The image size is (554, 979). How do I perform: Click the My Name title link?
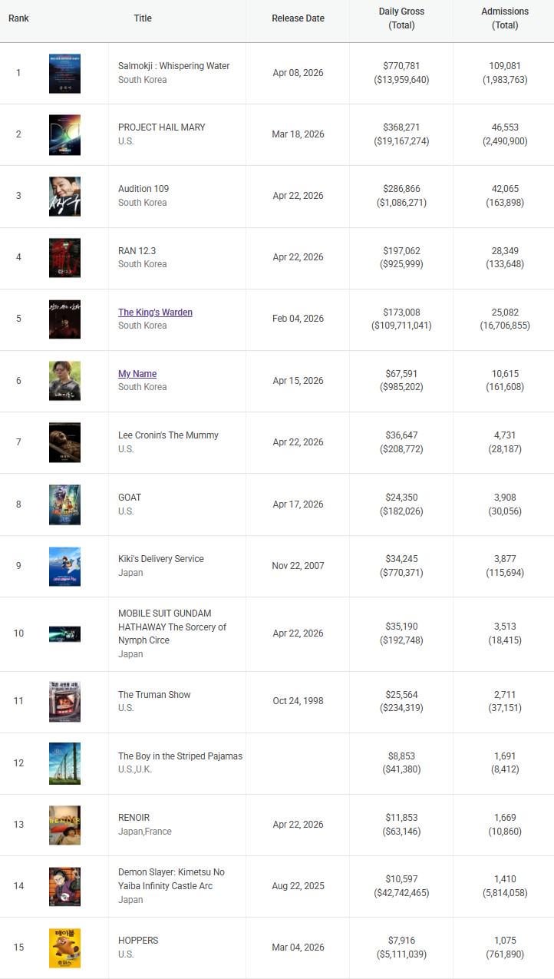coord(137,374)
